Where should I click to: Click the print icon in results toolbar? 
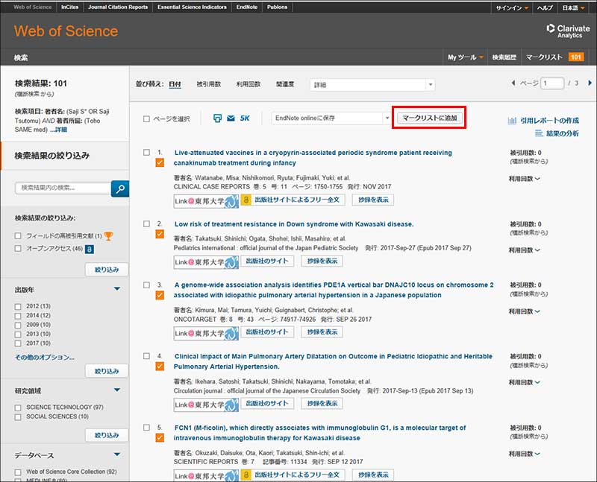click(x=217, y=118)
